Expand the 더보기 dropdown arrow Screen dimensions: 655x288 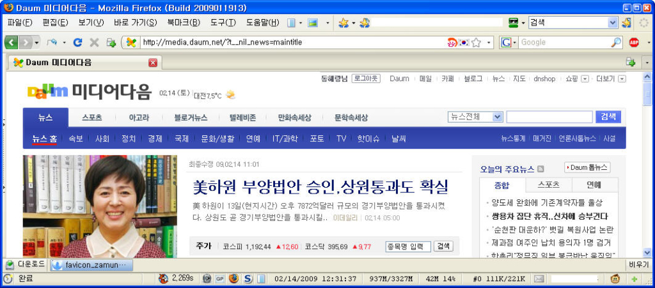622,79
